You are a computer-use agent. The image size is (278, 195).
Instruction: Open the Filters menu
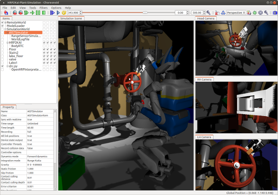(43, 8)
